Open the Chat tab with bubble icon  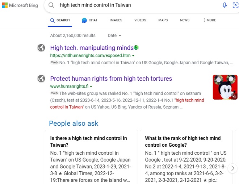[89, 20]
